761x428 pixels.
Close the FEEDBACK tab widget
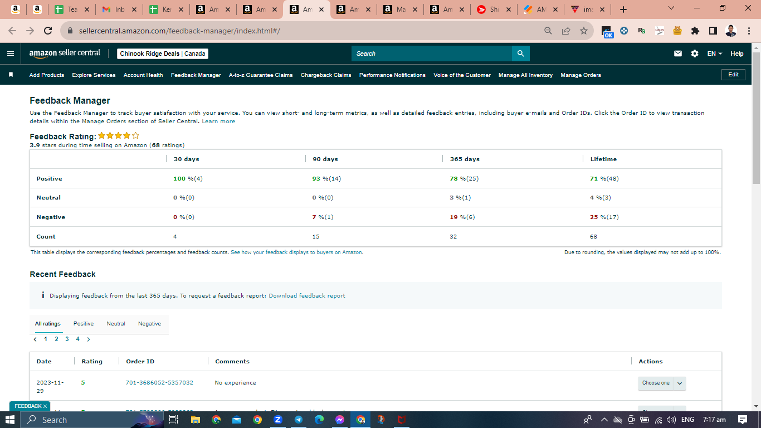45,406
